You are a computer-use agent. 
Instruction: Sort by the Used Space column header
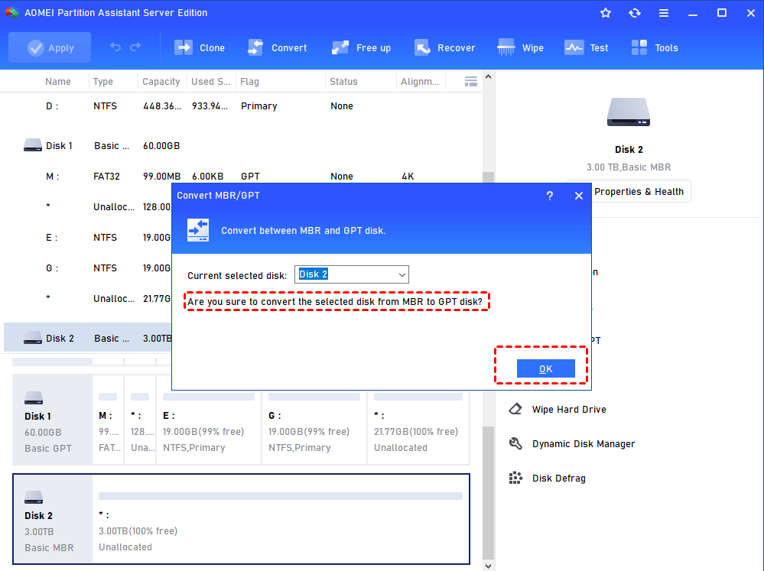(210, 81)
